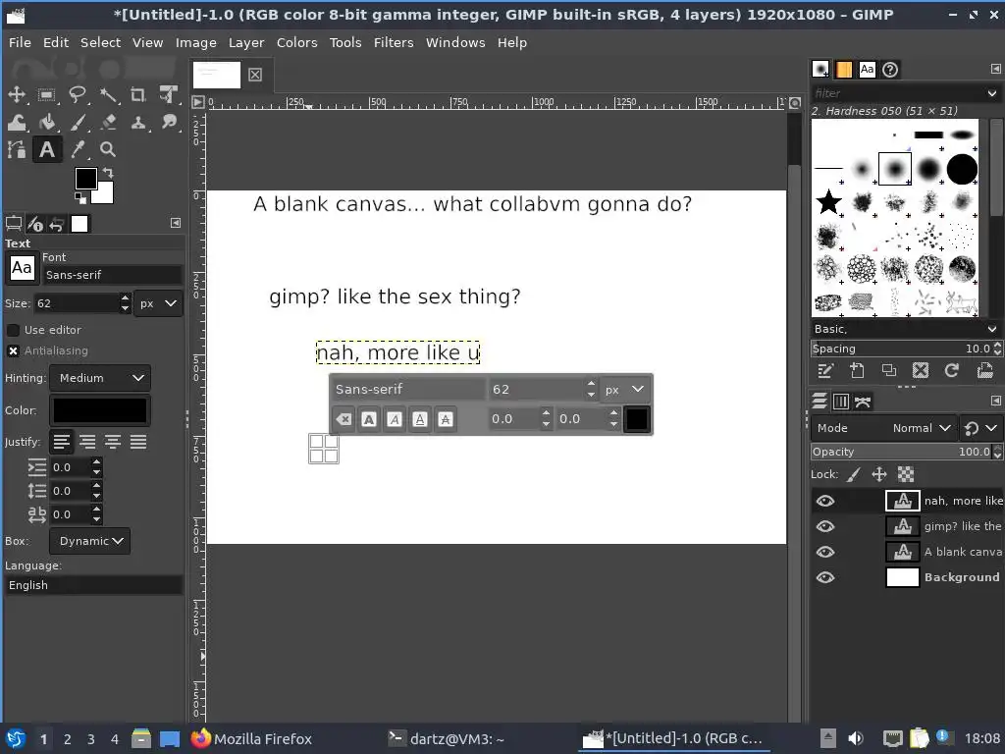This screenshot has height=754, width=1005.
Task: Open the Box Dynamic dropdown
Action: point(90,541)
